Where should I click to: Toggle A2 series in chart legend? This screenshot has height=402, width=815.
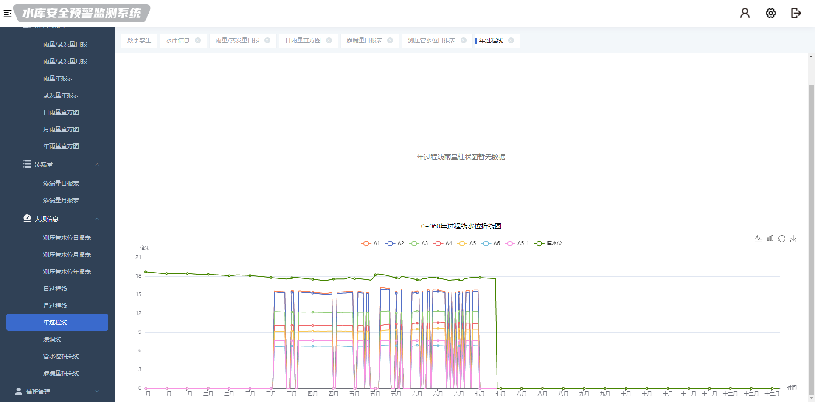pyautogui.click(x=394, y=243)
